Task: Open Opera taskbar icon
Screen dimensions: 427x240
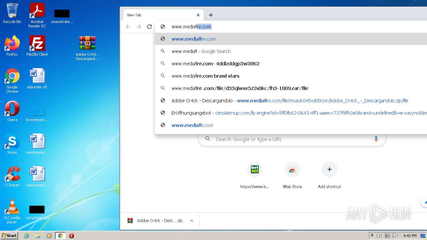Action: (71, 236)
